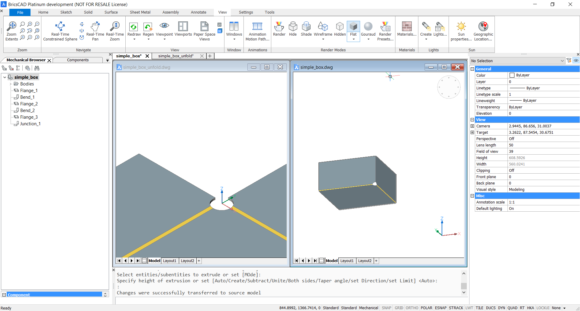Open the No Selection dropdown

tap(562, 61)
